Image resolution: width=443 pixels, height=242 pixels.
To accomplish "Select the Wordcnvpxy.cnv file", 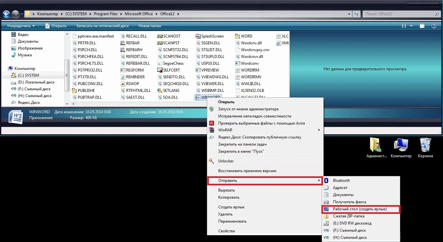I will (x=252, y=50).
